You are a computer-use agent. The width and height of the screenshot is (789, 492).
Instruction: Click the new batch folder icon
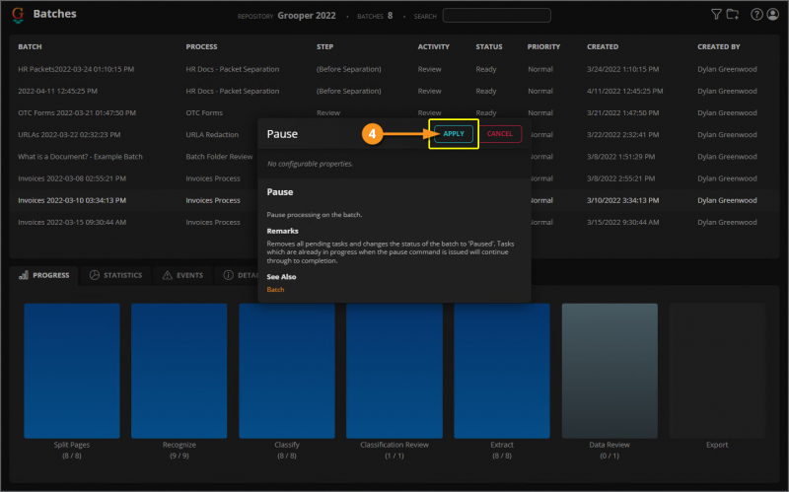coord(732,15)
